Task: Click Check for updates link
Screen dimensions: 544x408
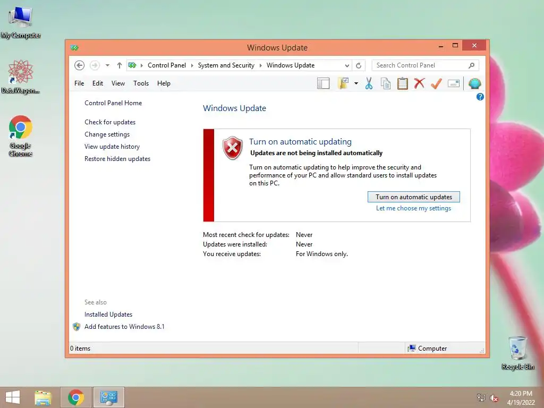Action: [110, 122]
